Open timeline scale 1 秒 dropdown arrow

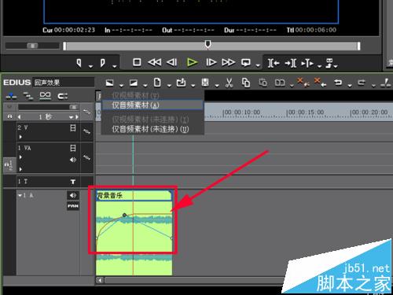pyautogui.click(x=72, y=117)
